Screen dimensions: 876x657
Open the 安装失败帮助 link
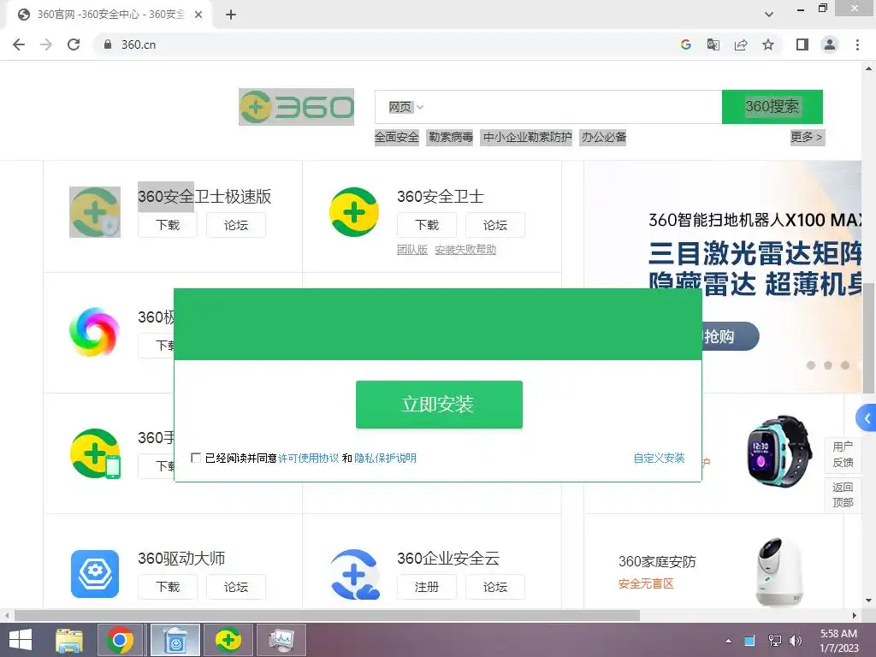(465, 250)
